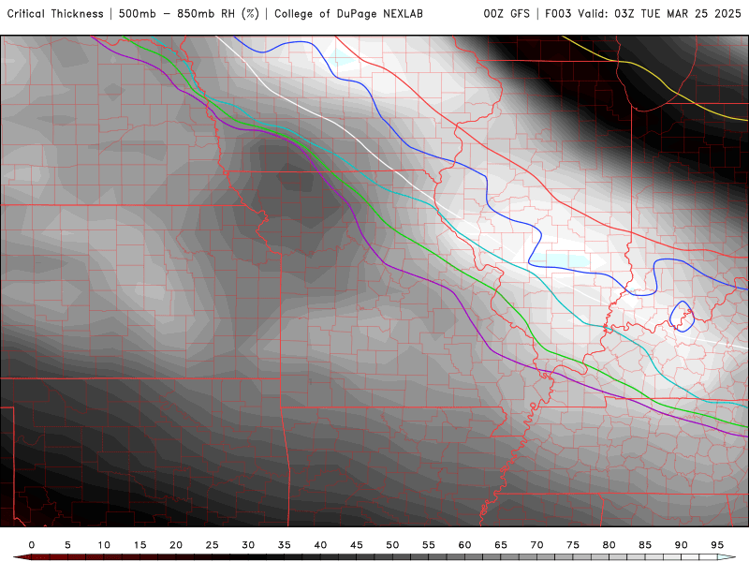The height and width of the screenshot is (562, 749).
Task: Select the "Valid: 03Z TUE MAR 25 2025" text
Action: click(659, 14)
